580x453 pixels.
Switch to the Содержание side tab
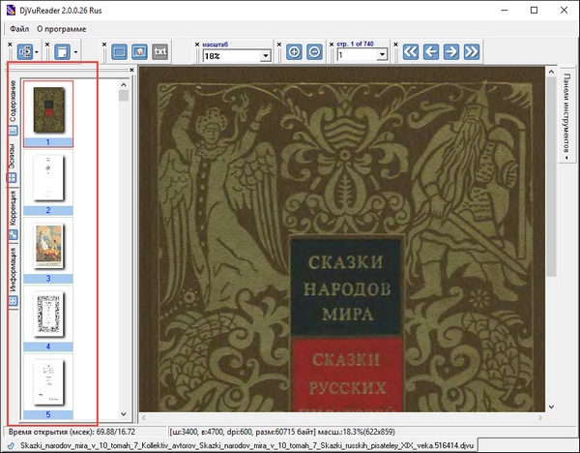pos(13,107)
